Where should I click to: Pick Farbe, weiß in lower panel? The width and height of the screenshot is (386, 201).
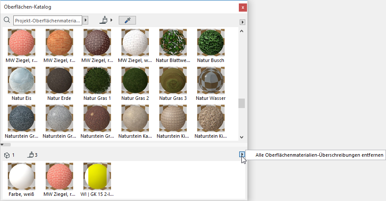point(22,176)
